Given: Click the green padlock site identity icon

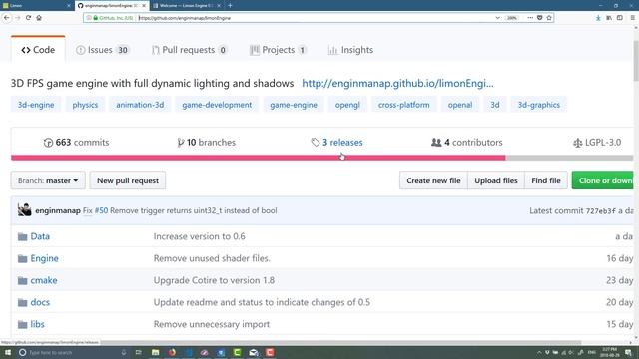Looking at the screenshot, I should click(x=96, y=18).
